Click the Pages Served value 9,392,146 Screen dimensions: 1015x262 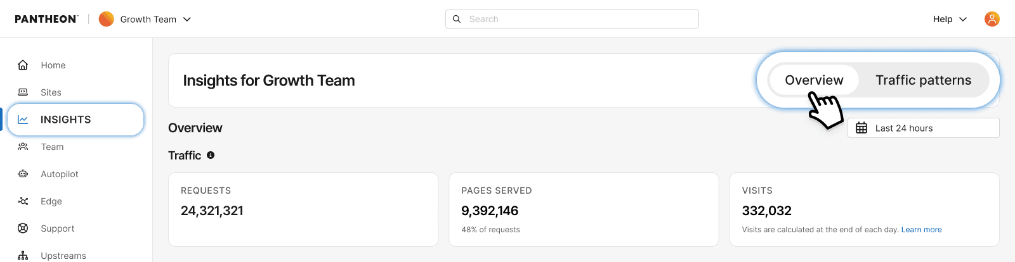tap(490, 211)
